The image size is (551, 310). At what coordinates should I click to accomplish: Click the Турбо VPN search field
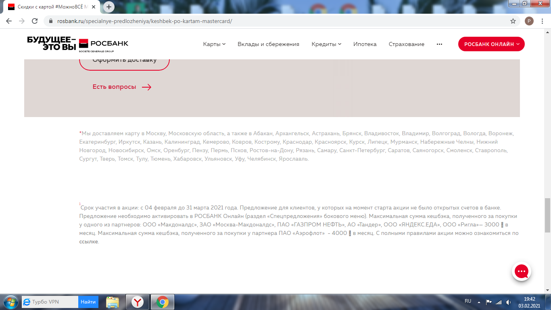click(x=50, y=302)
